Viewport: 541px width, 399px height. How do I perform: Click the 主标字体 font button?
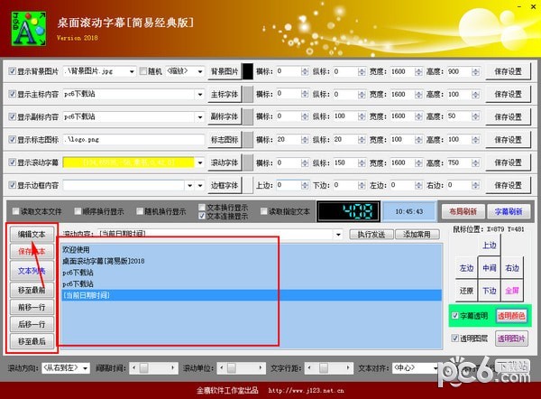225,94
